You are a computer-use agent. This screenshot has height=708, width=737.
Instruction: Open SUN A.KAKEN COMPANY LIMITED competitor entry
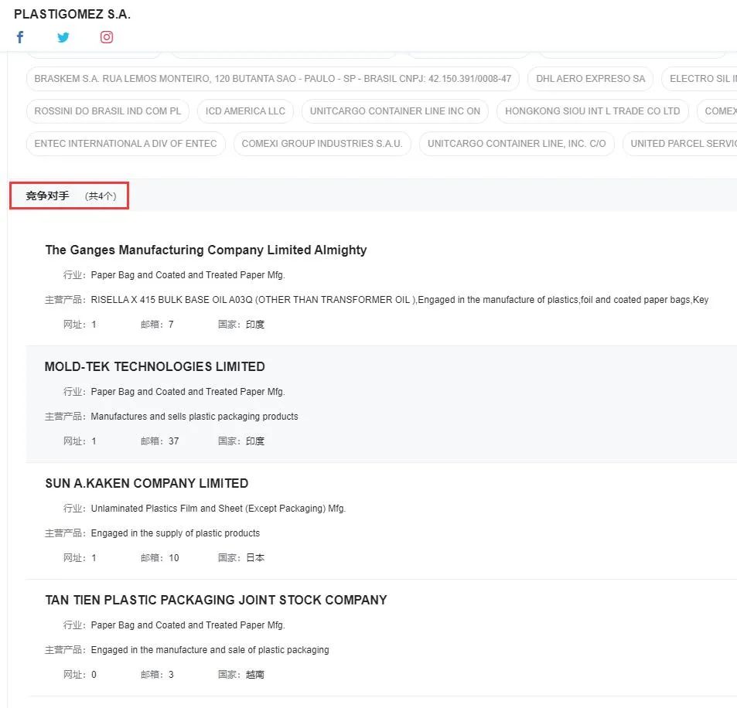coord(147,483)
